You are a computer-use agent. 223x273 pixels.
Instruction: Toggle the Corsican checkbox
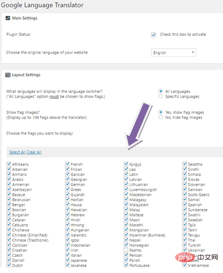[x=9, y=245]
